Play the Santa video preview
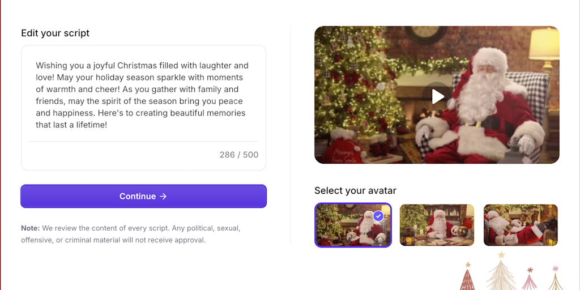This screenshot has height=290, width=580. pos(437,96)
